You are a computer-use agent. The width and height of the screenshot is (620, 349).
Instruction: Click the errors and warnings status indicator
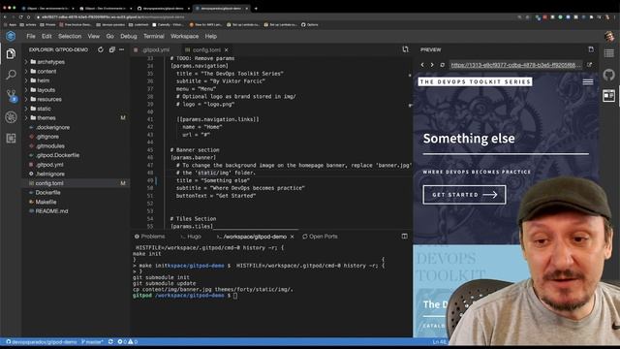[127, 341]
